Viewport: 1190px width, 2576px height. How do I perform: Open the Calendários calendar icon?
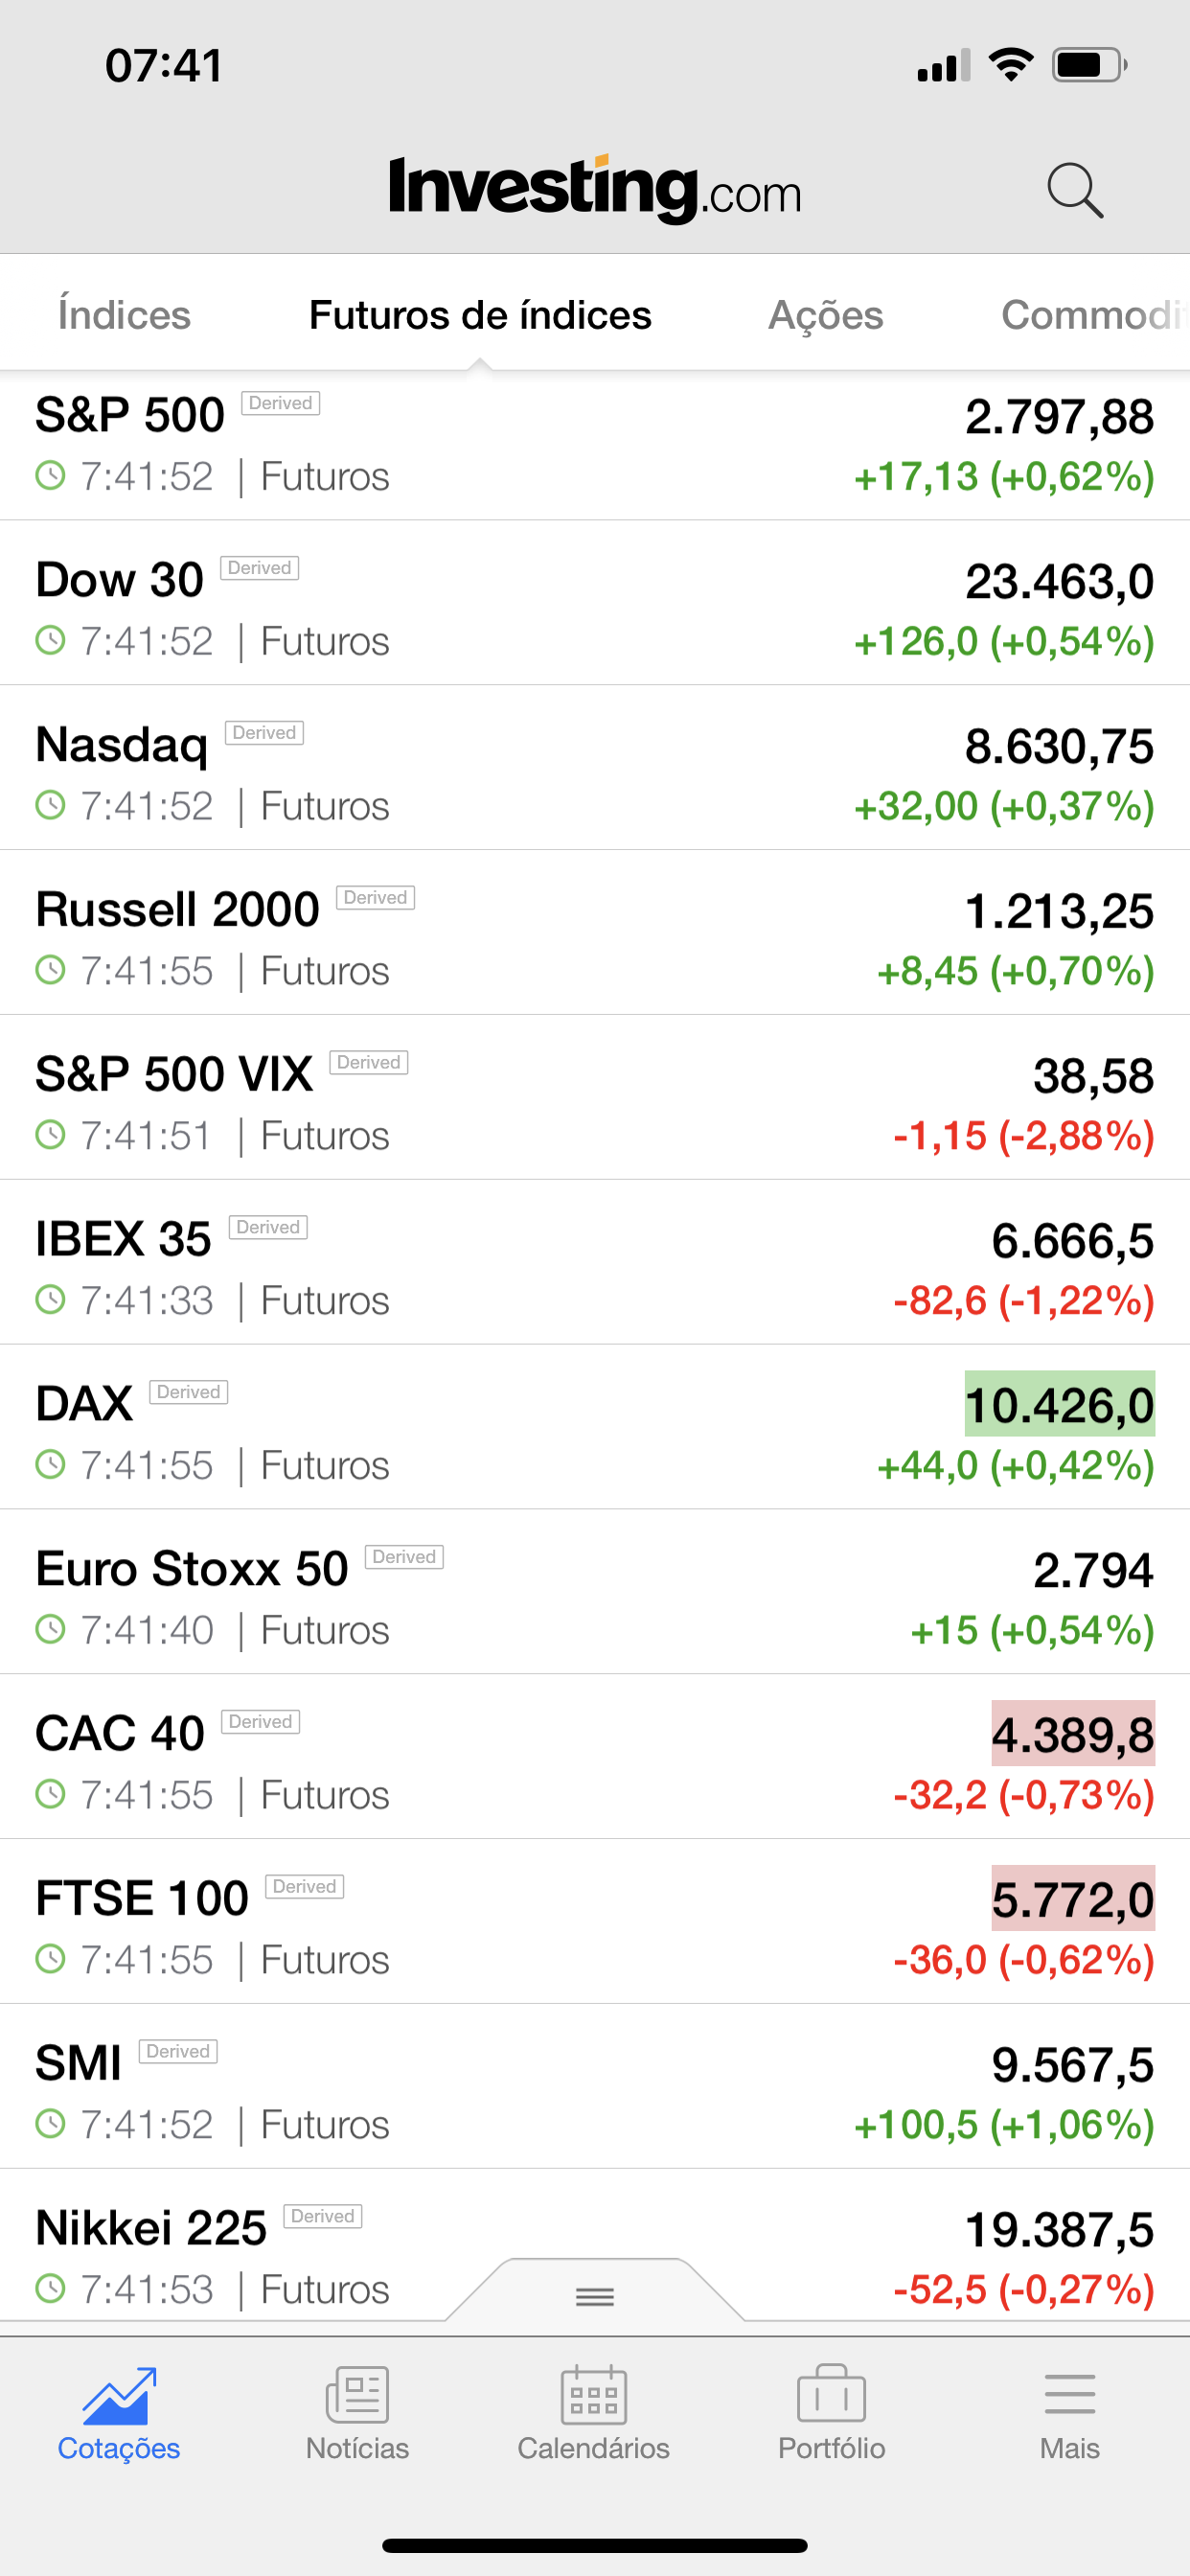point(594,2396)
